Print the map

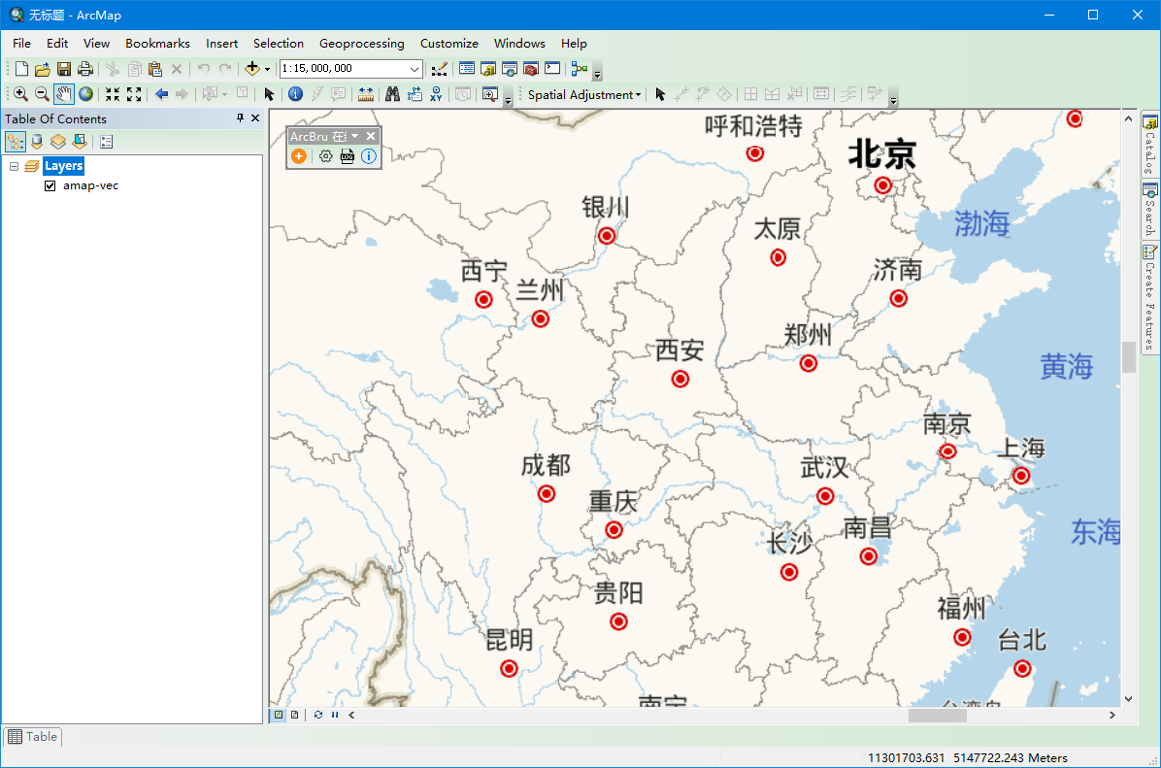tap(85, 69)
